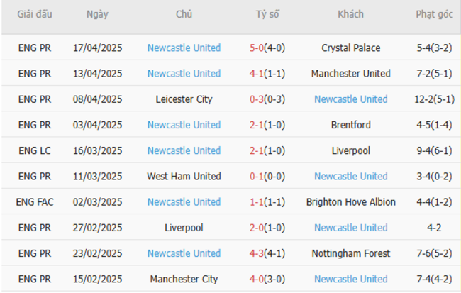The width and height of the screenshot is (461, 293).
Task: Open the Manchester City team link
Action: click(184, 279)
